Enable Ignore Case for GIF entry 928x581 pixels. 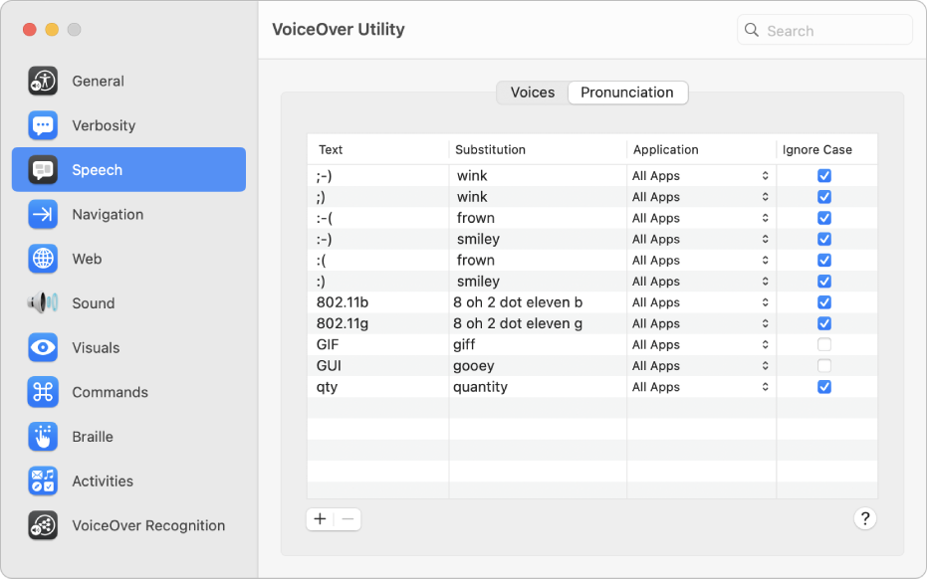(x=824, y=345)
